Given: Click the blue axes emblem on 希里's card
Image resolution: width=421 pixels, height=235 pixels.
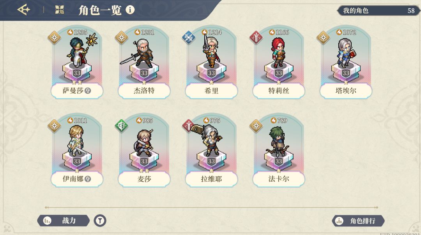Looking at the screenshot, I should (x=188, y=37).
